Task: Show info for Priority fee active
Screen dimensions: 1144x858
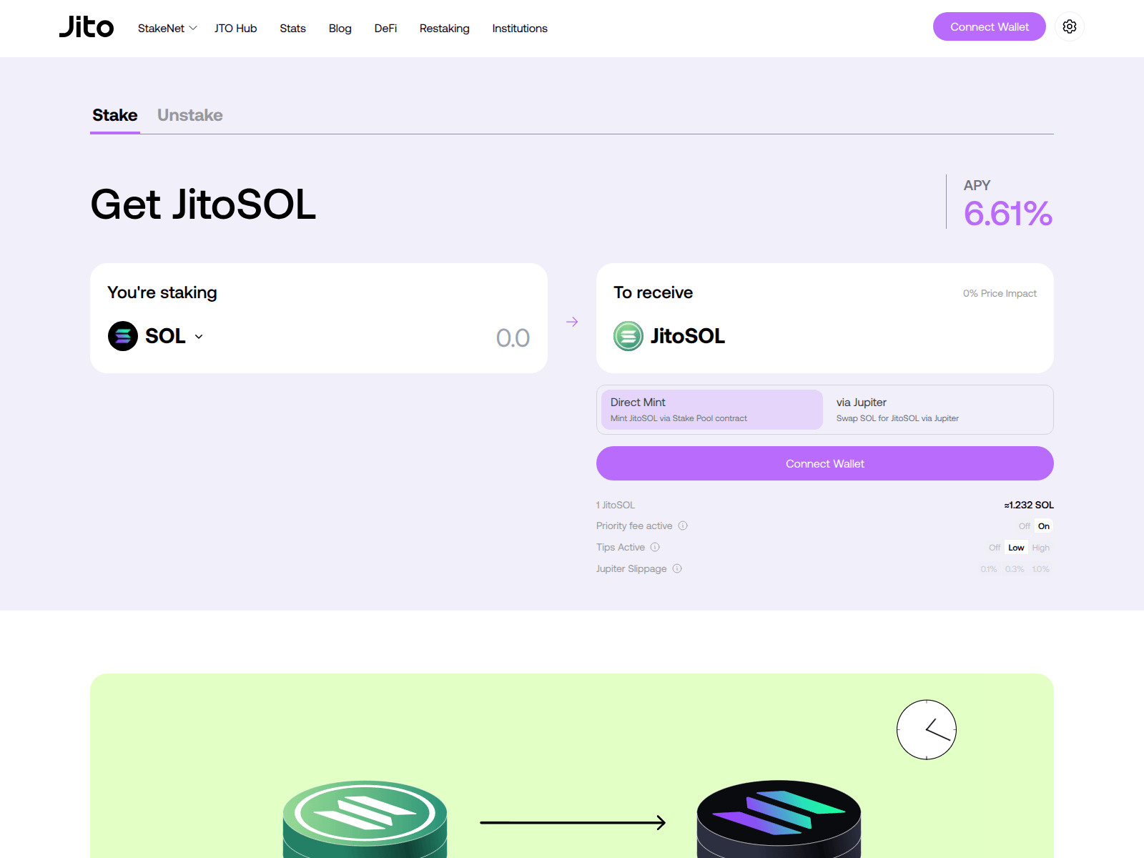Action: click(x=683, y=526)
